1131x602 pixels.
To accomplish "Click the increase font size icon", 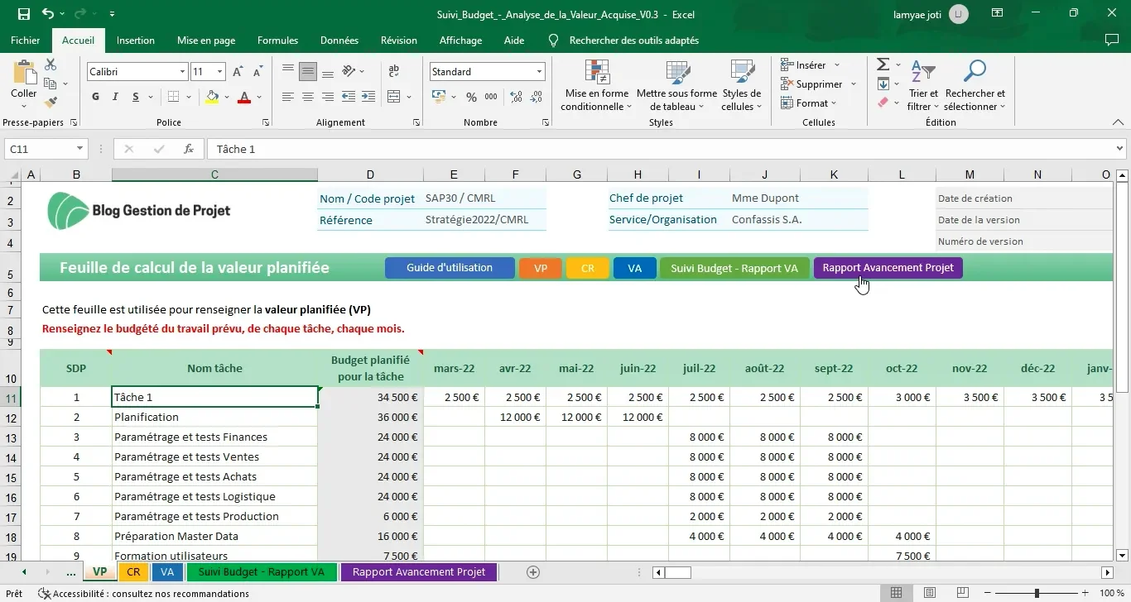I will click(238, 72).
